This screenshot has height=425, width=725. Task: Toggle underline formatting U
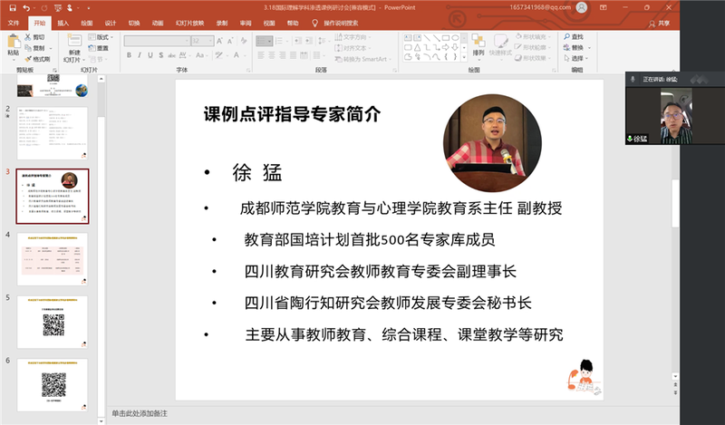click(x=150, y=55)
